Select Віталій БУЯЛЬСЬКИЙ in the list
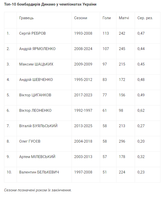164x200 pixels. [x=38, y=126]
